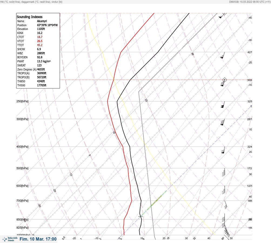This screenshot has width=271, height=243.
Task: Click the BOYDEN value 92.8
Action: click(x=39, y=57)
